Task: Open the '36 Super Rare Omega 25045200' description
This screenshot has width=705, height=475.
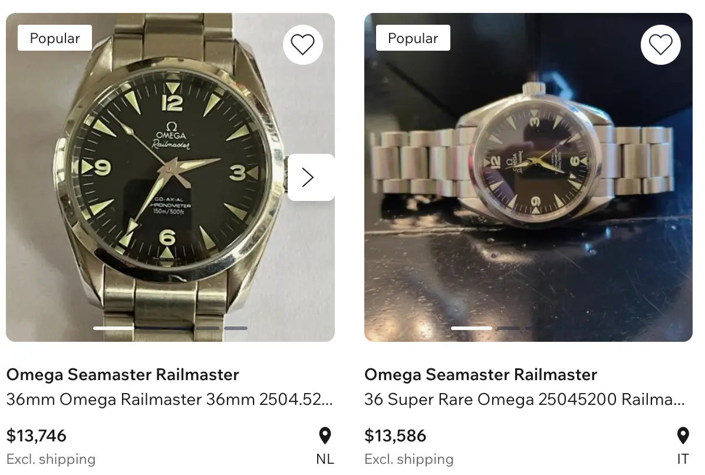Action: click(524, 400)
